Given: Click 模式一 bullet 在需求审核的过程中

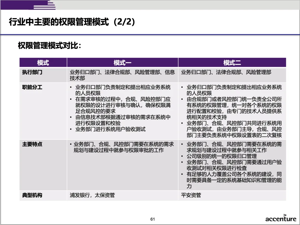Looking at the screenshot, I should point(121,105).
